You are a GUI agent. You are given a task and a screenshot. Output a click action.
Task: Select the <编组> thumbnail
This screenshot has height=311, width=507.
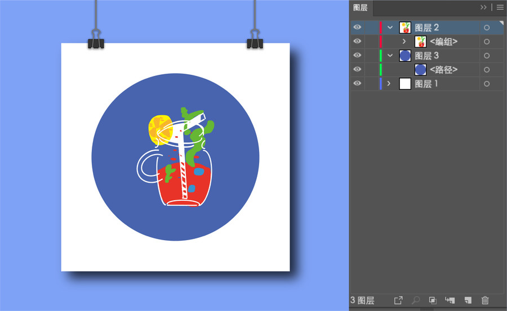[420, 42]
